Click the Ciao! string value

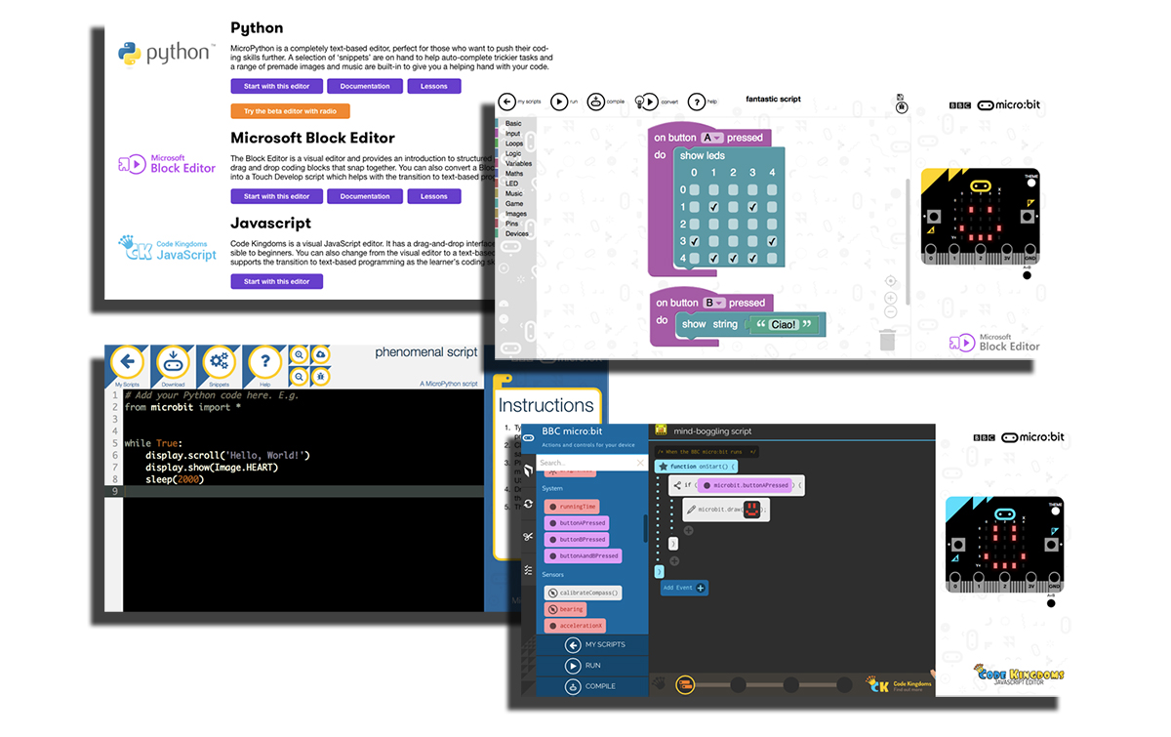[784, 324]
